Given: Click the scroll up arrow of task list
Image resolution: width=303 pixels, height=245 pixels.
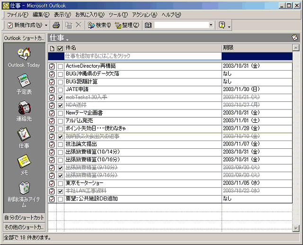Looking at the screenshot, I should (296, 47).
